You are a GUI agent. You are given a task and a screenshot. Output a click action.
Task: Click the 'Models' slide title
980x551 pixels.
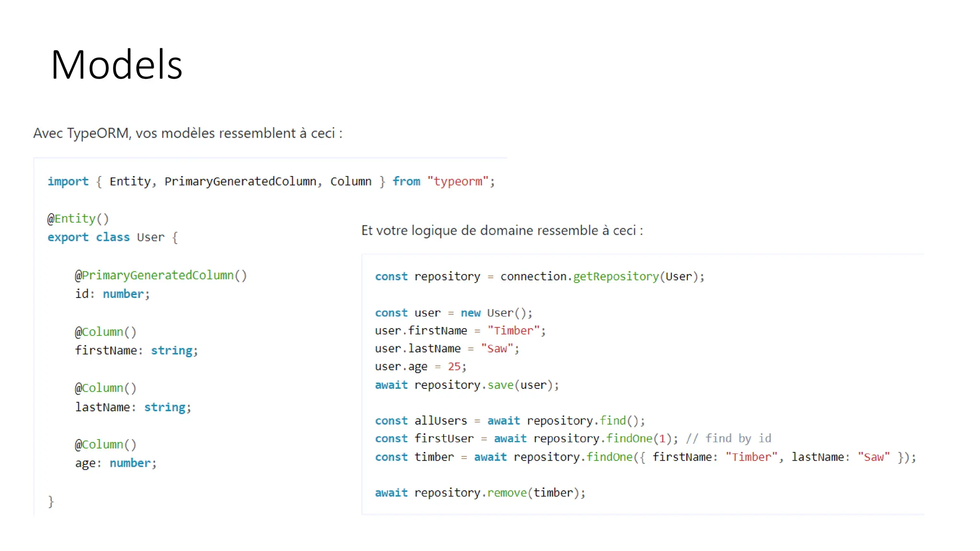pyautogui.click(x=116, y=65)
